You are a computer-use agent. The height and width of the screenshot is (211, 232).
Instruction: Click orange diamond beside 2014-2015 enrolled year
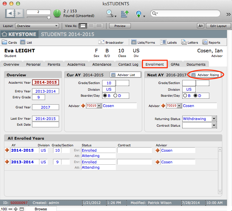point(7,150)
